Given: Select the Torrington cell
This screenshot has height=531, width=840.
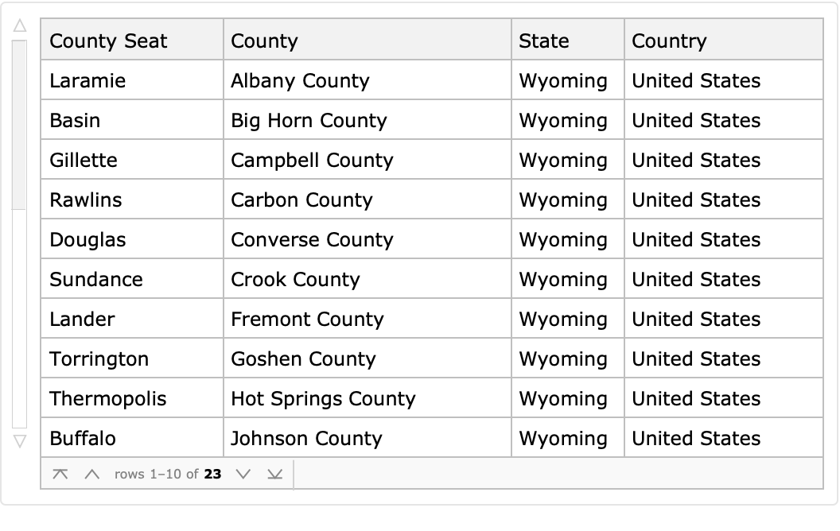Looking at the screenshot, I should click(x=99, y=359).
